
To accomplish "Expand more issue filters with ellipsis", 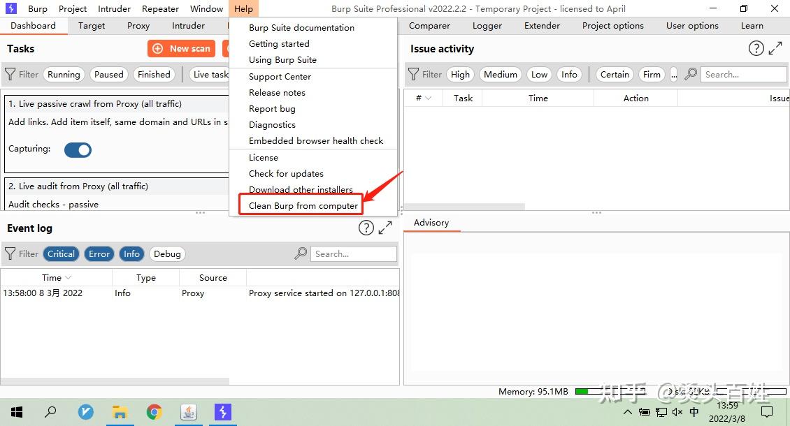I will tap(674, 75).
